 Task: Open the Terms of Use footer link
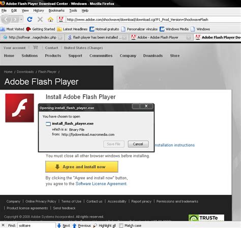(x=71, y=202)
